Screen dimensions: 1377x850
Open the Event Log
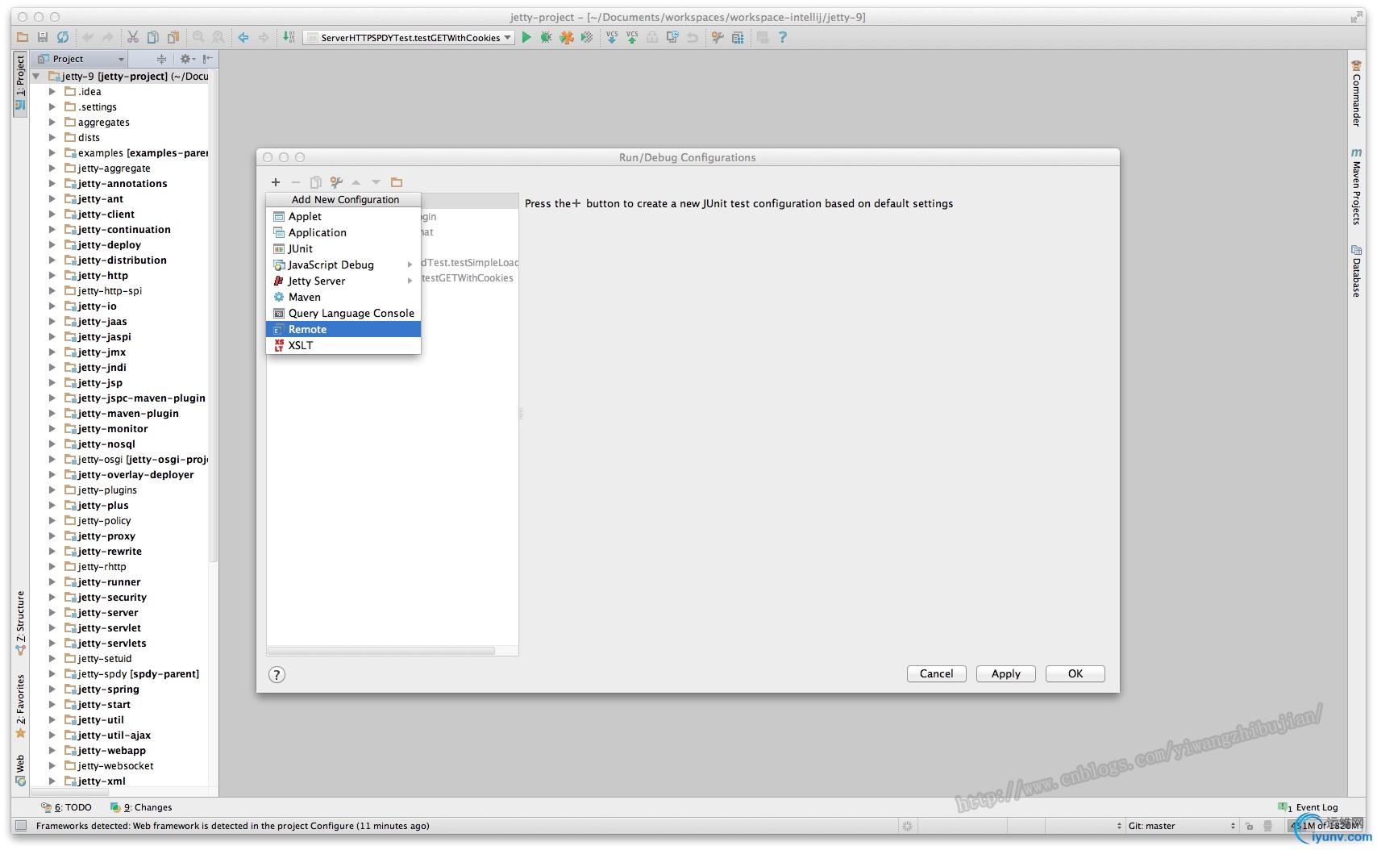click(x=1308, y=807)
